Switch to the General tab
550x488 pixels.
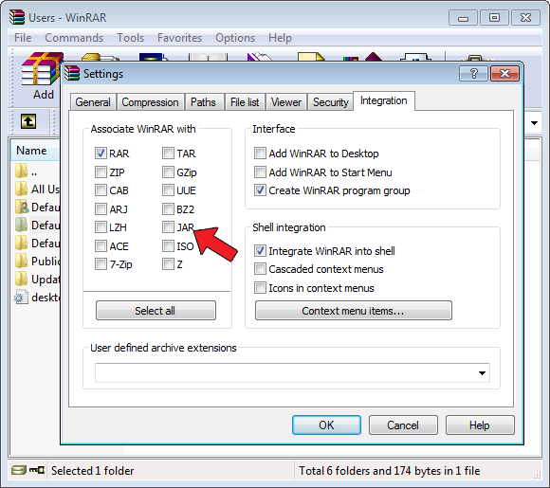click(x=93, y=102)
